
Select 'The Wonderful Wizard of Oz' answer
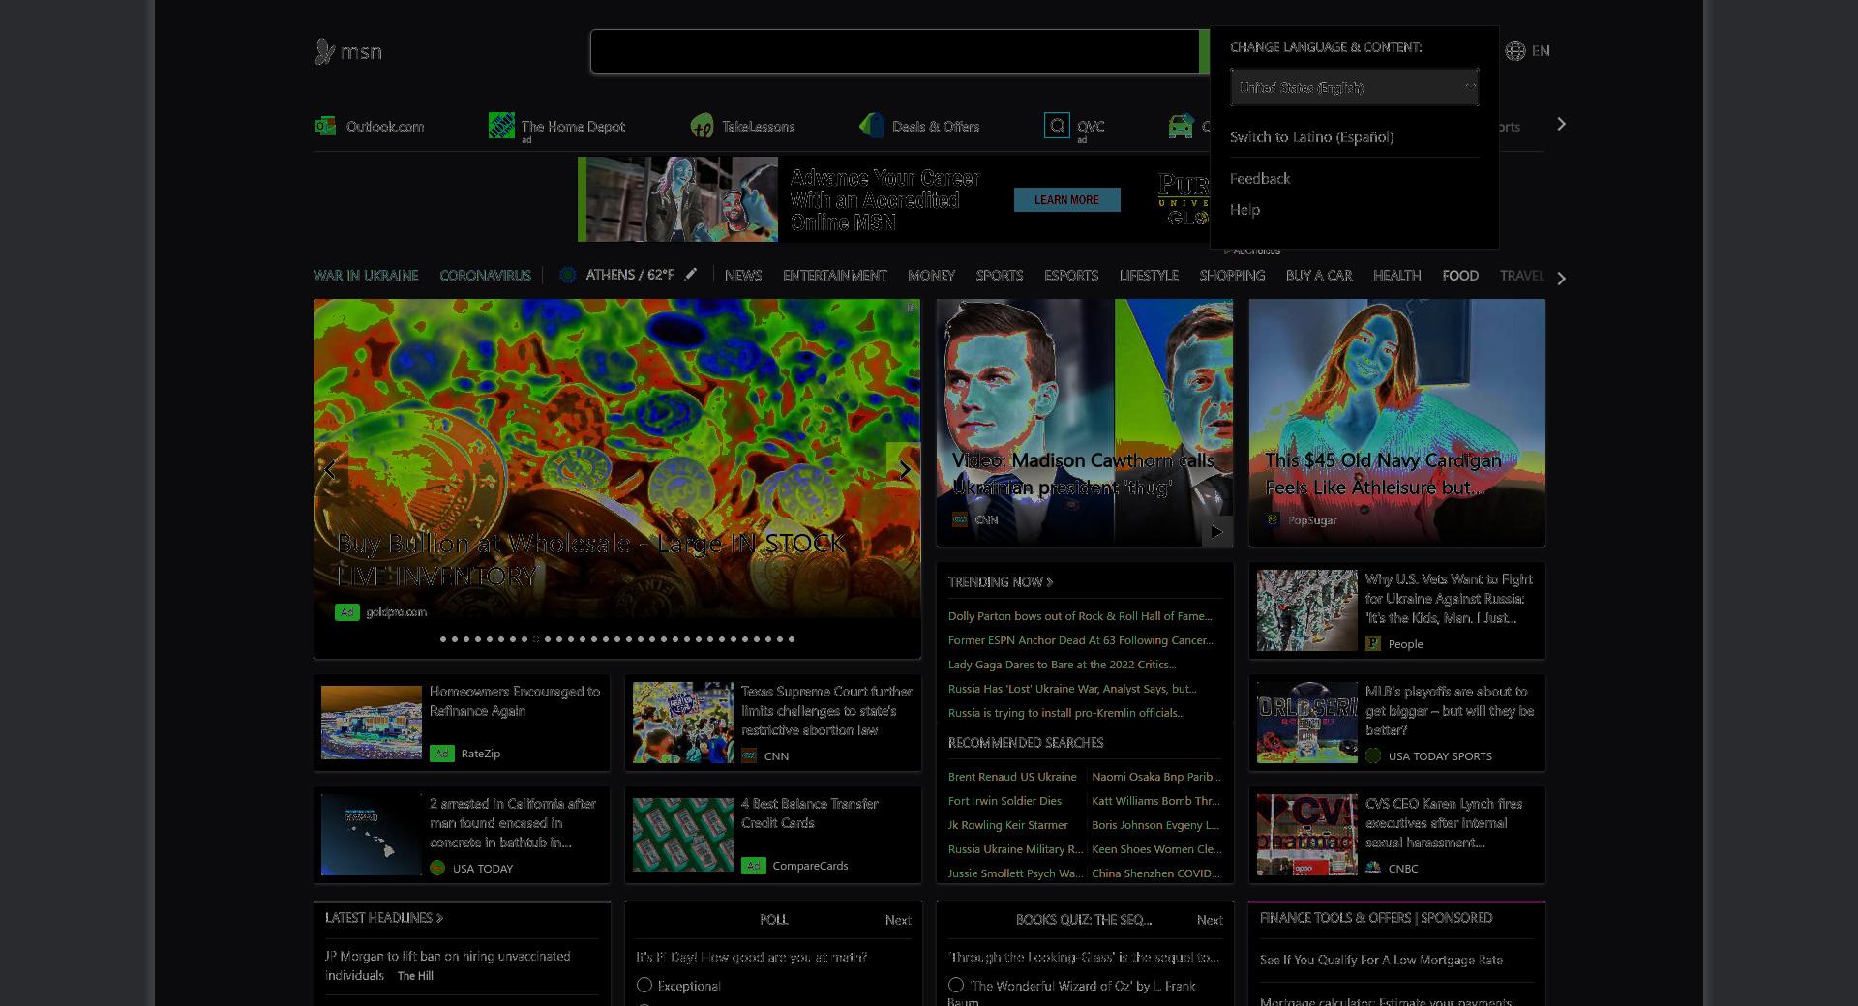tap(956, 985)
